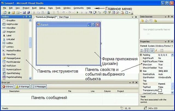The height and width of the screenshot is (111, 175).
Task: Open the Community menu
Action: click(x=78, y=8)
